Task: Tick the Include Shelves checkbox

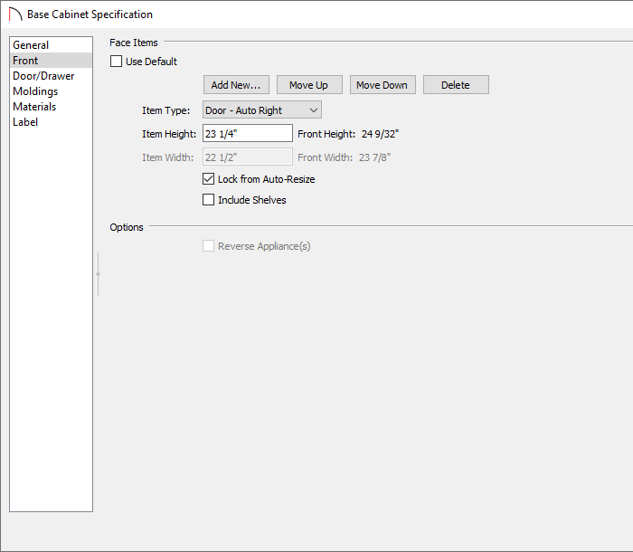Action: [208, 200]
